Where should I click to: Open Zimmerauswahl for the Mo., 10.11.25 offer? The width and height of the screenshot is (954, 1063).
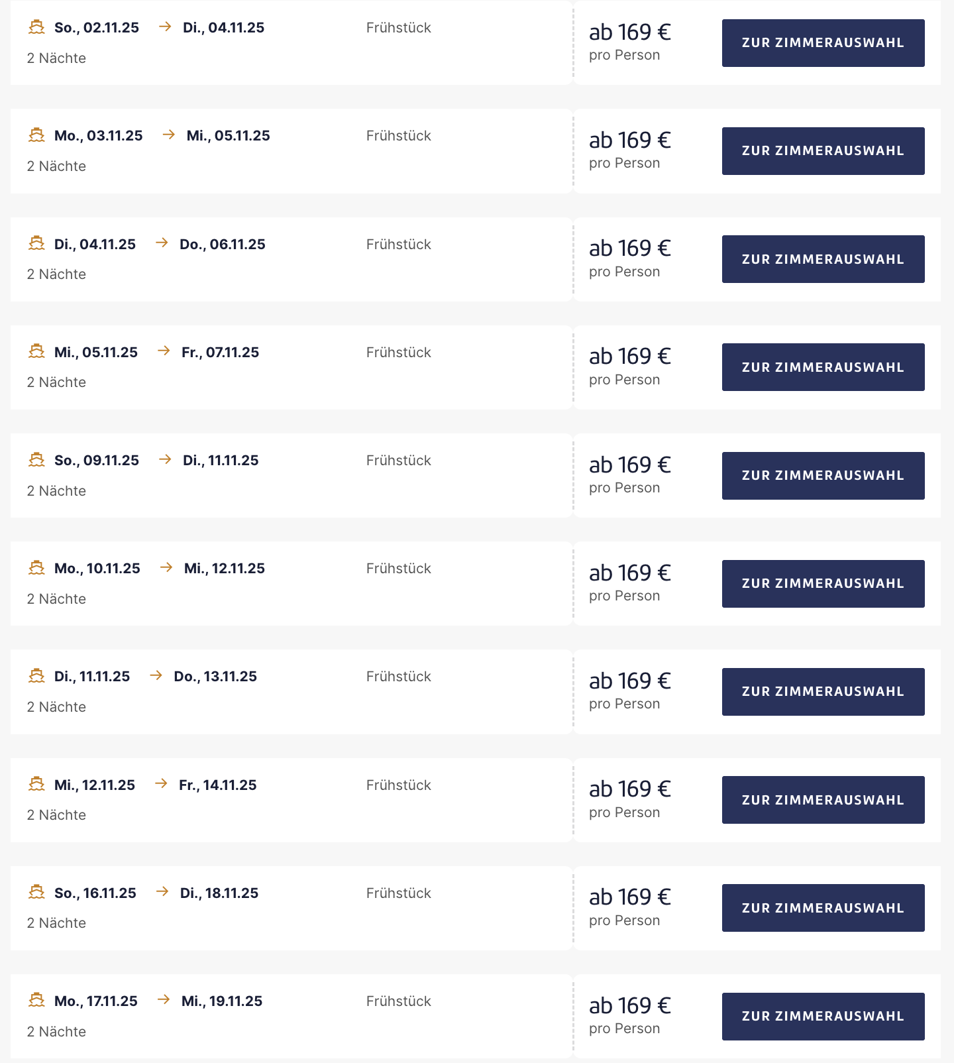coord(823,584)
